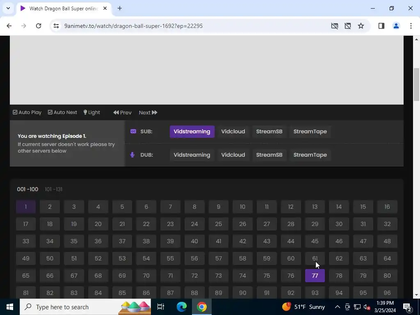Select the SUB Vidstreaming server
The width and height of the screenshot is (420, 315).
point(192,132)
